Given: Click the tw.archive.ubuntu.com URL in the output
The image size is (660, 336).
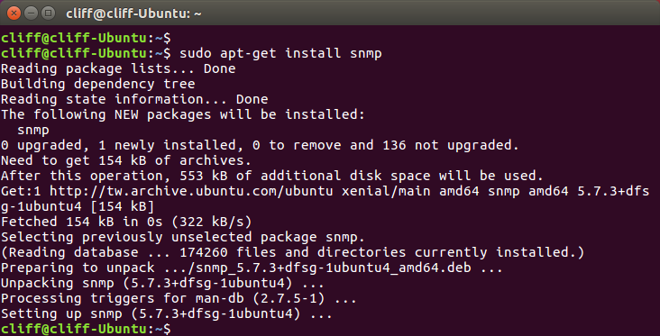Looking at the screenshot, I should click(191, 191).
